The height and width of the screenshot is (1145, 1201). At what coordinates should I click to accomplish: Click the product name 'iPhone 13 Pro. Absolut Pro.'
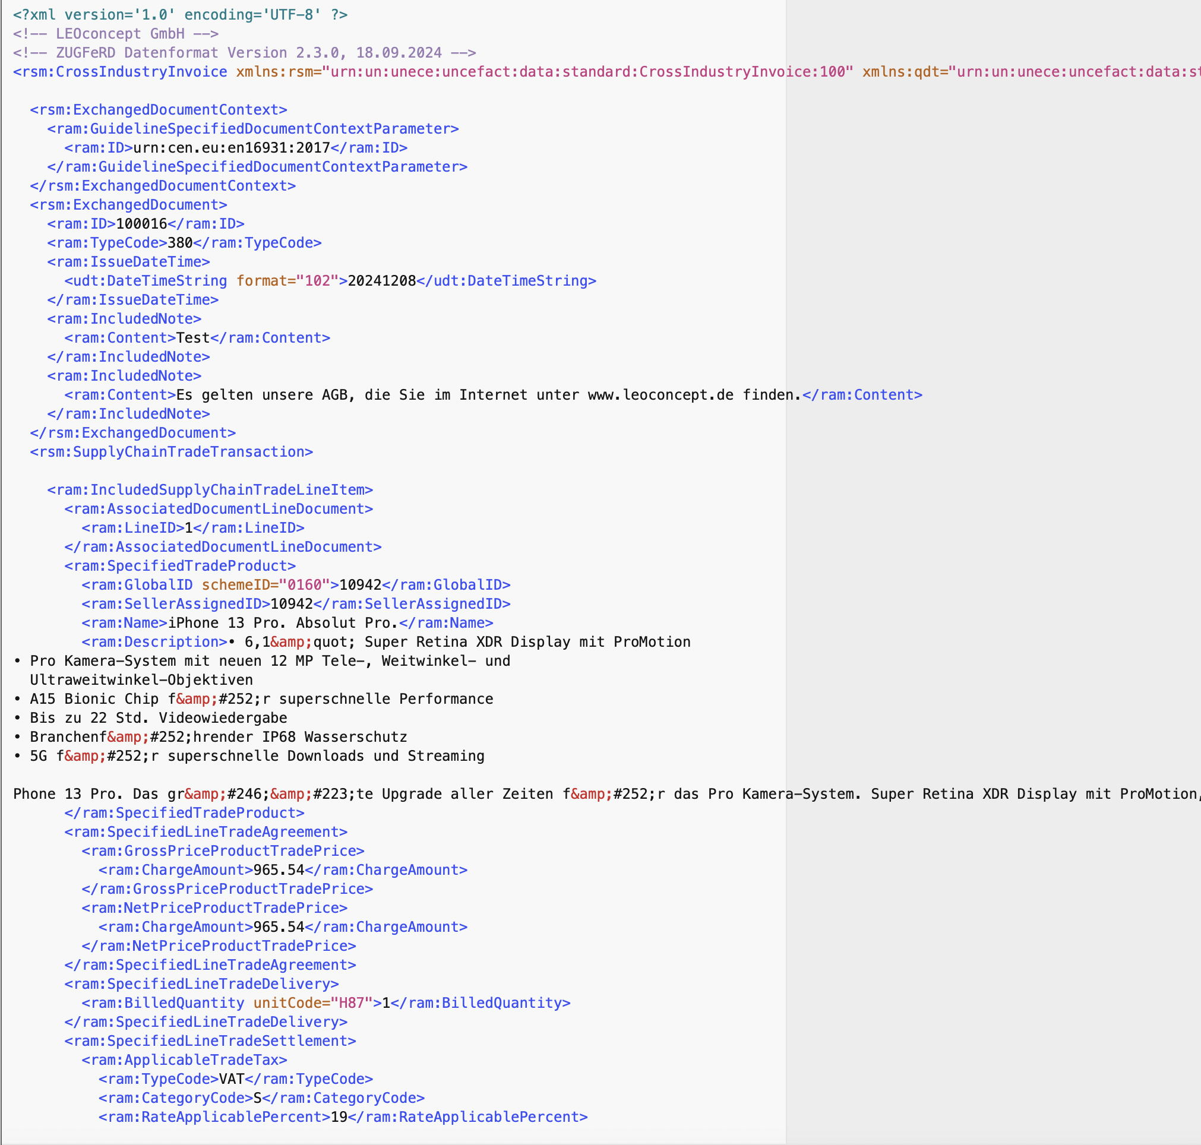tap(283, 623)
